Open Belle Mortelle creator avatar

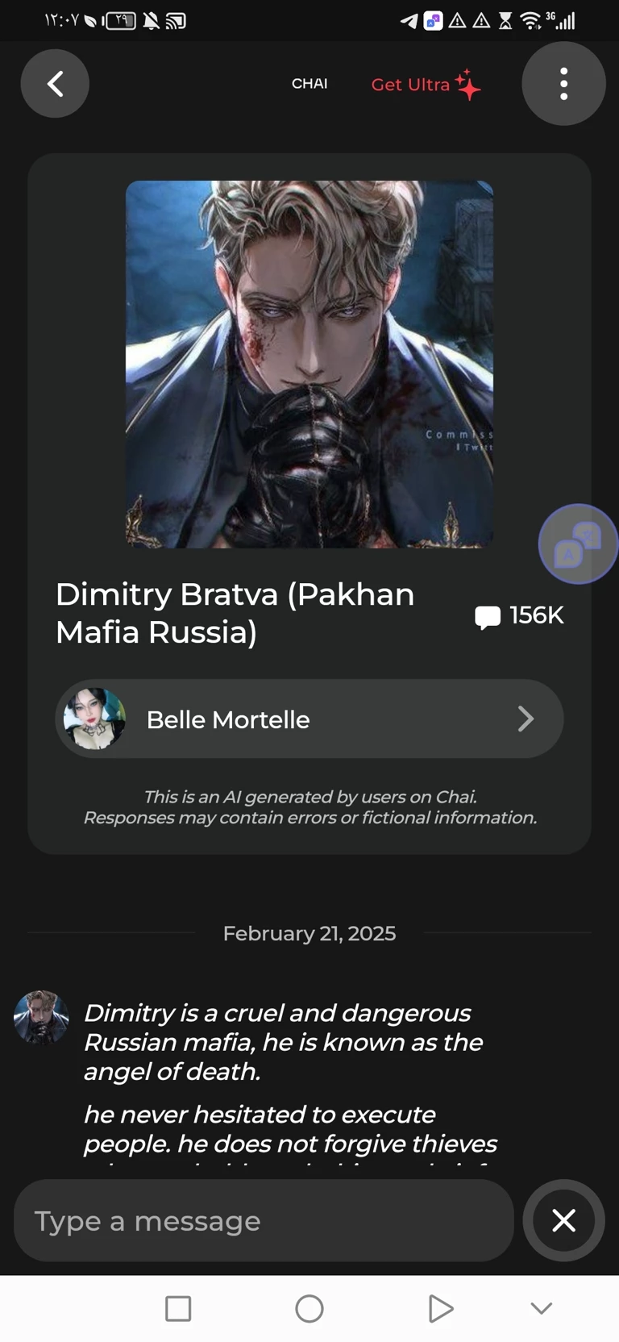point(94,719)
